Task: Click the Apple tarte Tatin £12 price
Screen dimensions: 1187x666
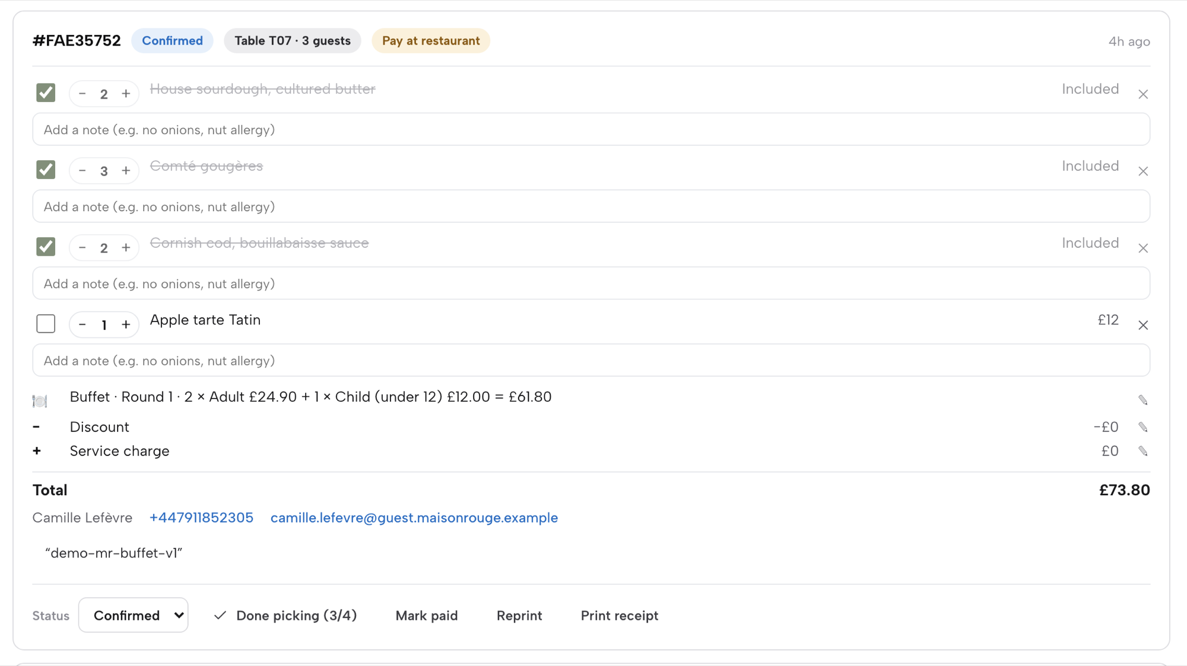Action: pyautogui.click(x=1108, y=320)
